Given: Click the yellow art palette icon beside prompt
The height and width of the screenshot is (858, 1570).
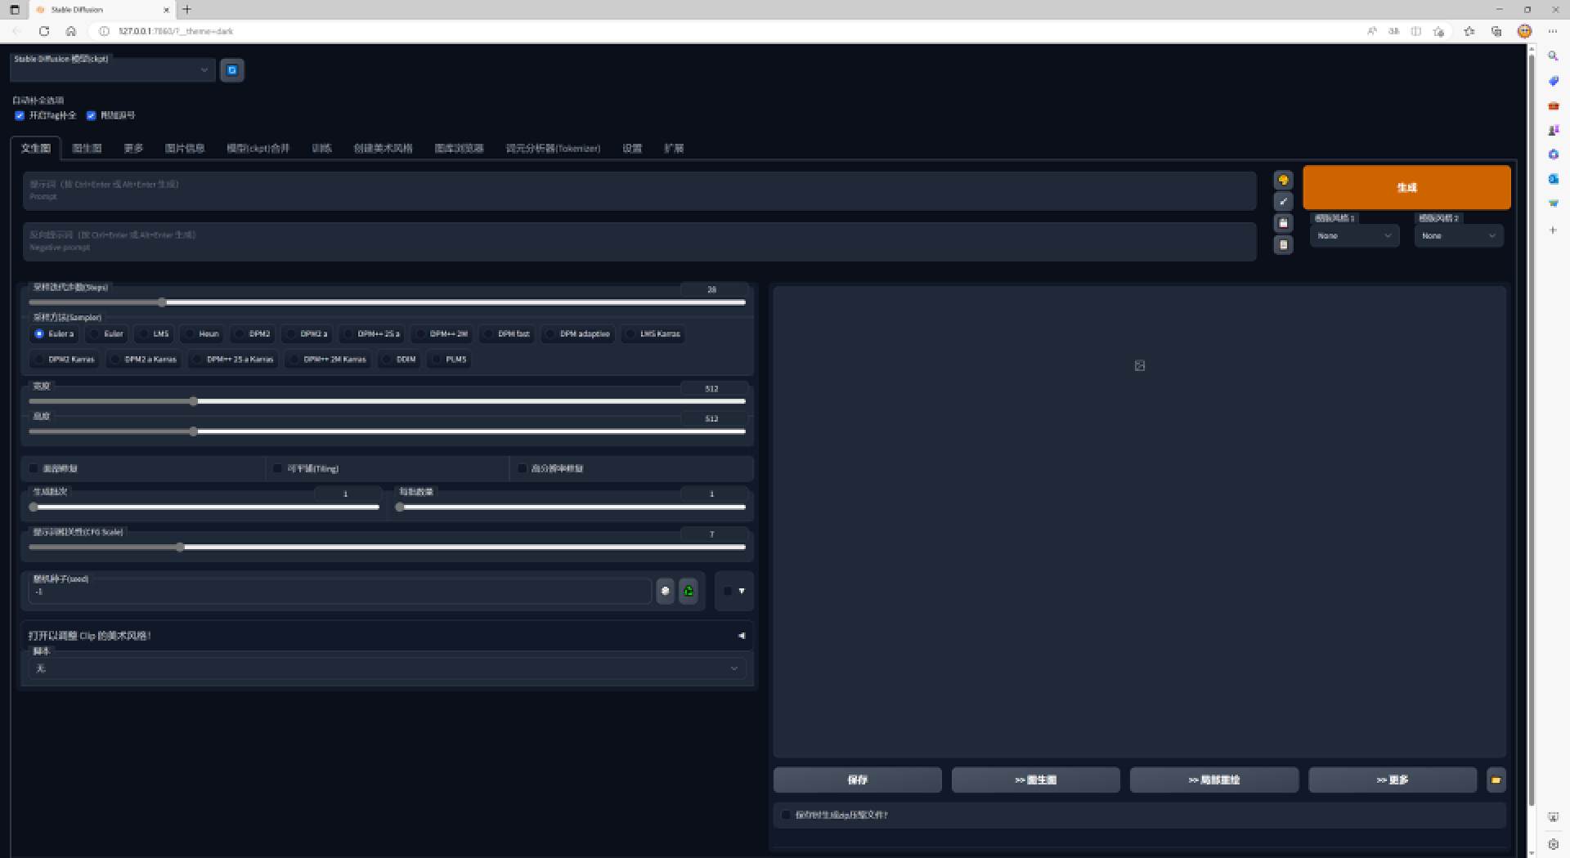Looking at the screenshot, I should pos(1283,180).
